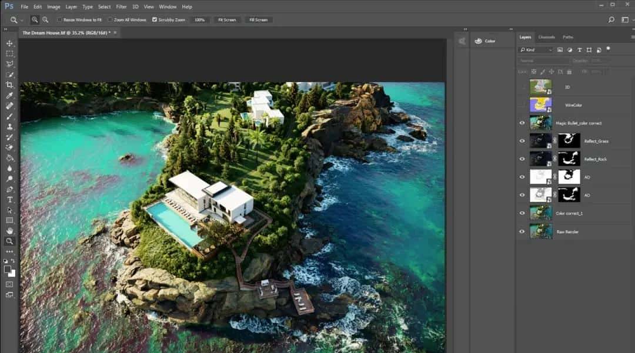Click the Fill Screen button
635x353 pixels.
pos(259,19)
